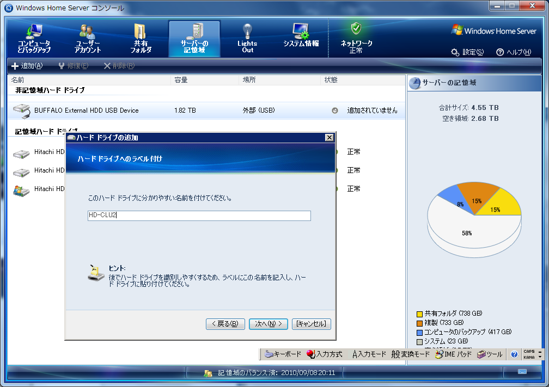
Task: Sort by the Status (状態) column header
Action: coord(363,80)
